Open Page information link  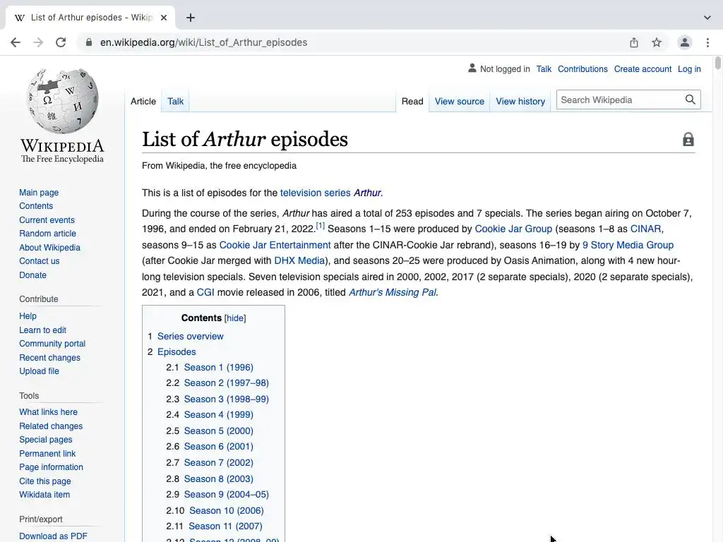pyautogui.click(x=51, y=467)
